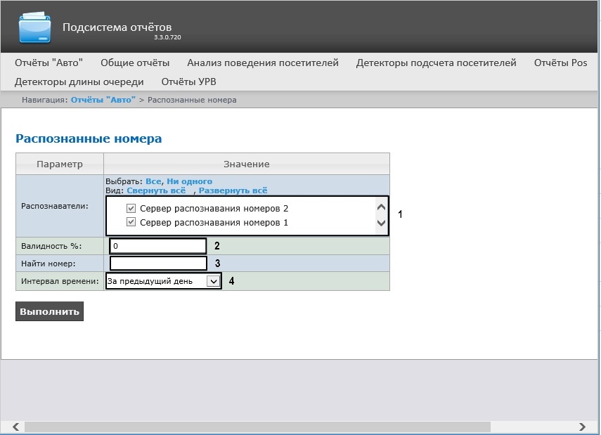Image resolution: width=601 pixels, height=435 pixels.
Task: Open Анализ поведения посетителей menu
Action: click(263, 63)
